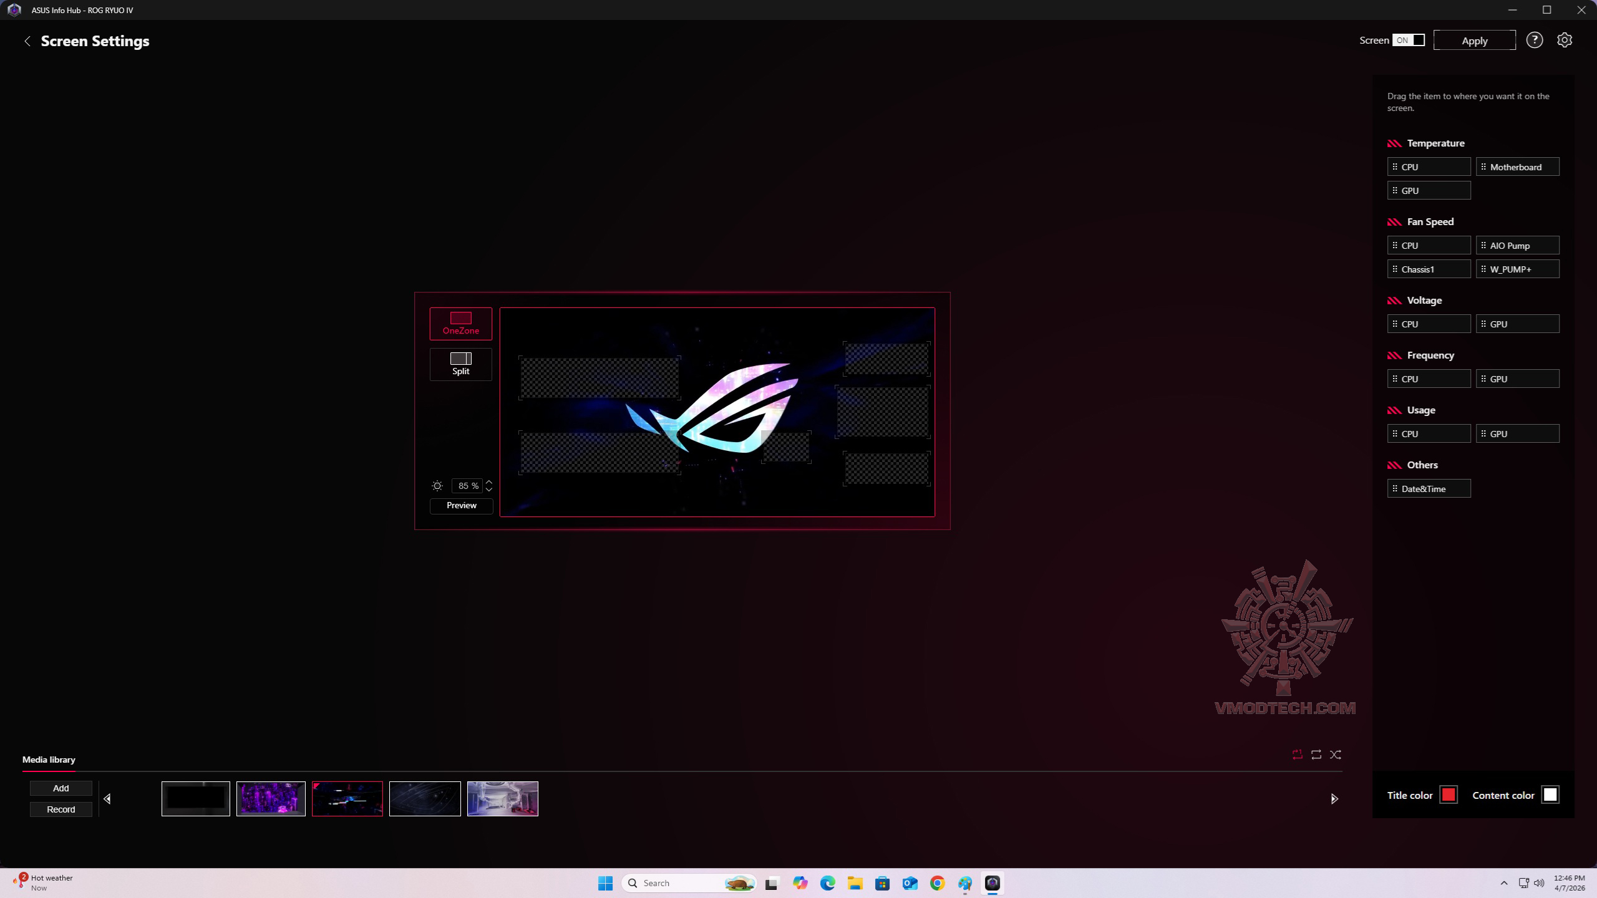Increase brightness with the up stepper arrow
Image resolution: width=1597 pixels, height=898 pixels.
pos(489,482)
